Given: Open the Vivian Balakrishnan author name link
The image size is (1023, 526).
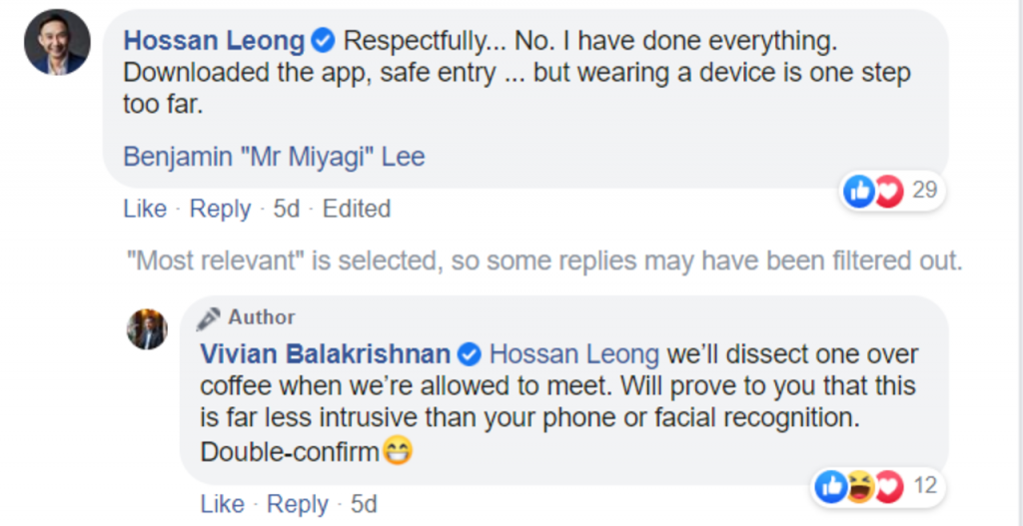Looking at the screenshot, I should pos(326,354).
